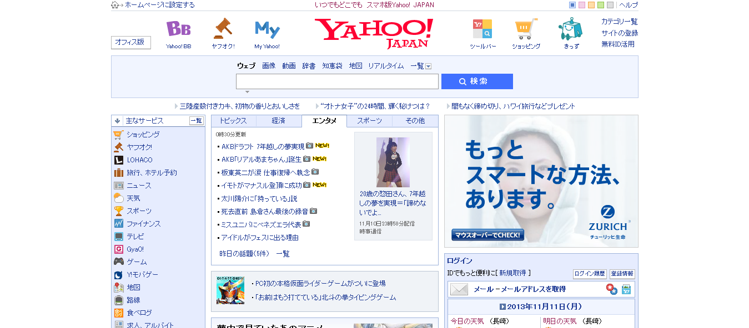Choose the green theme color swatch

click(601, 5)
